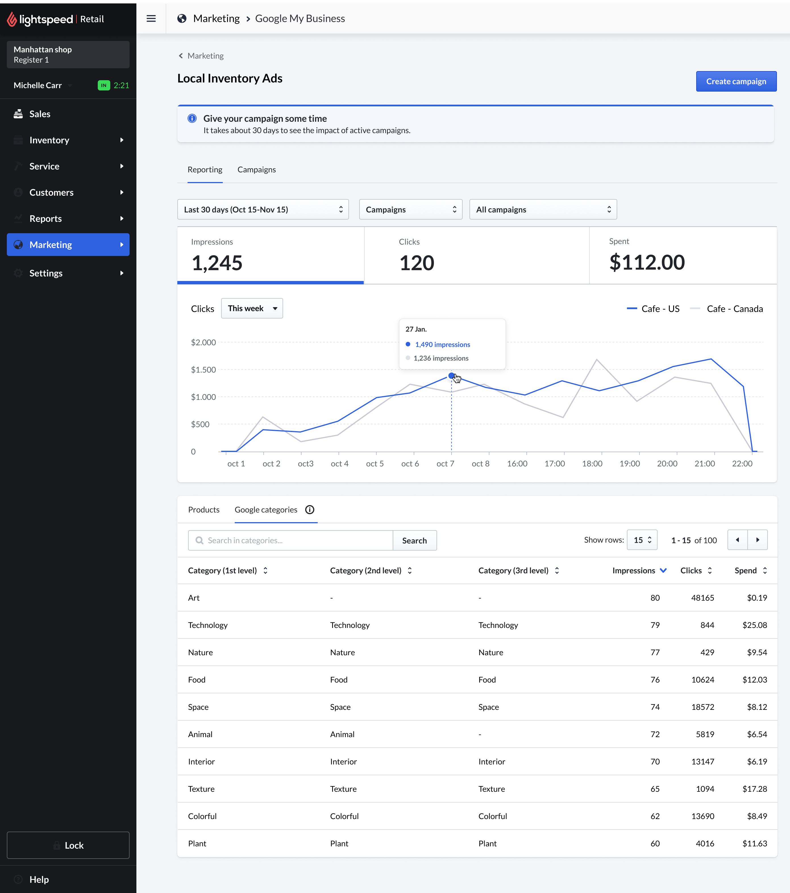Click the 48165 clicks value
The width and height of the screenshot is (790, 893).
(x=703, y=598)
